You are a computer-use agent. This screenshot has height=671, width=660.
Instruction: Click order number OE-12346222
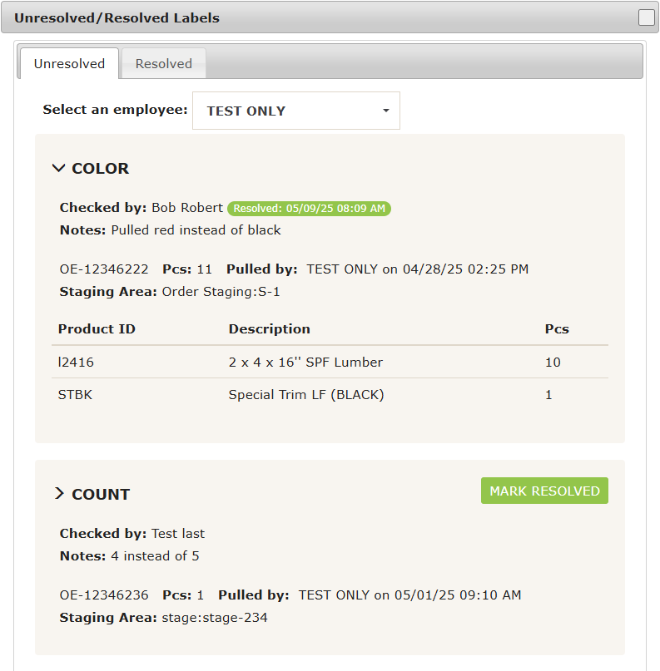point(104,269)
